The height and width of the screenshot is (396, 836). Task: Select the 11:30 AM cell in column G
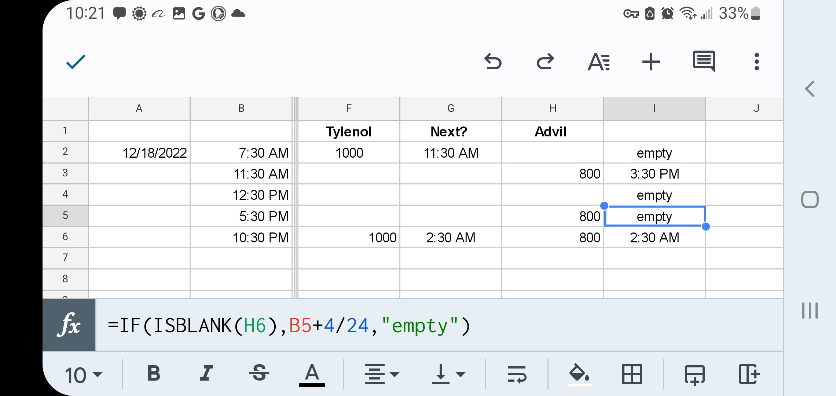451,153
